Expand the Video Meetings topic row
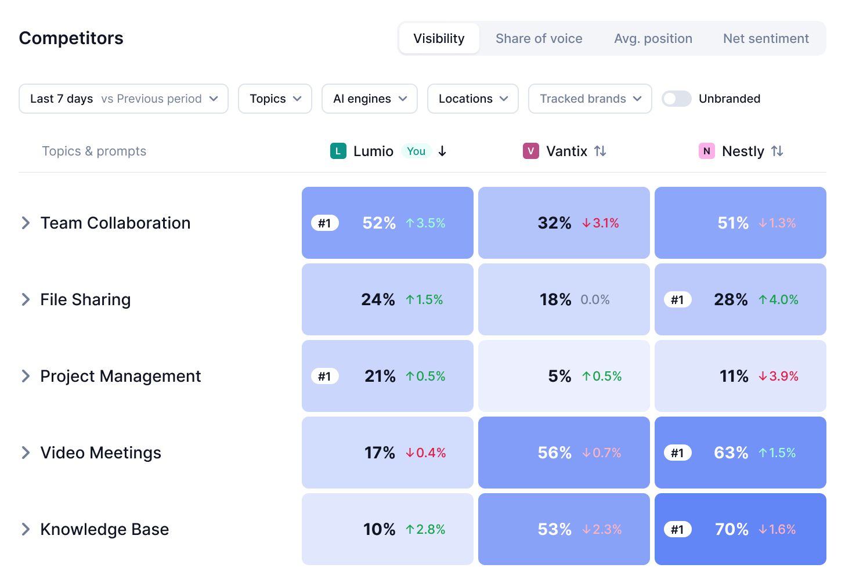Viewport: 845px width, 586px height. pos(26,453)
